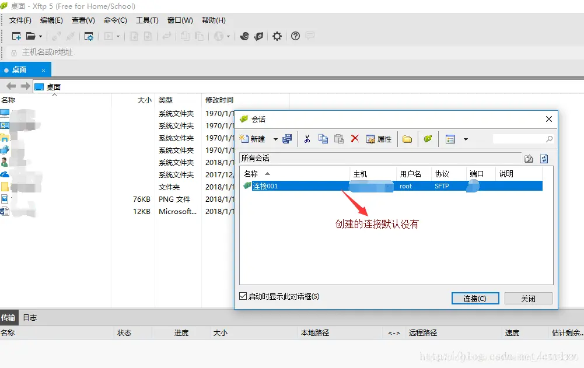
Task: Go up one folder level icon
Action: (x=529, y=159)
